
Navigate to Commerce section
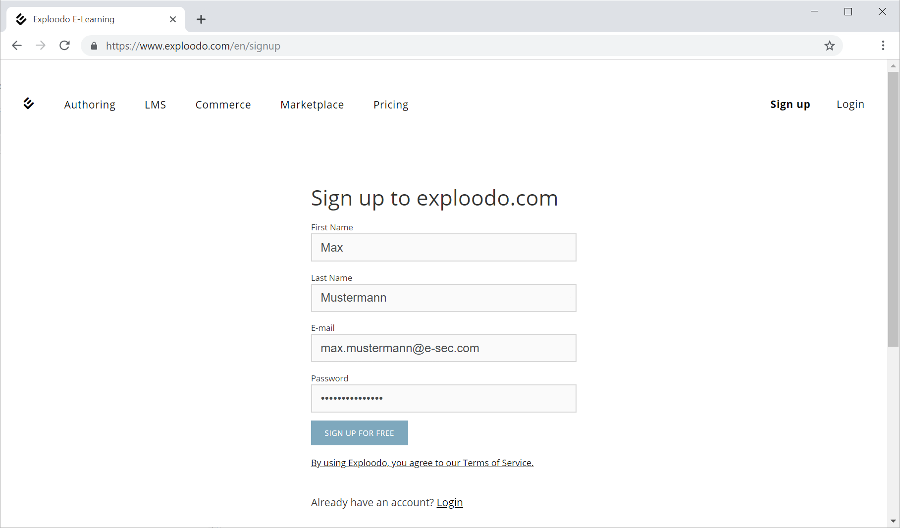click(223, 105)
